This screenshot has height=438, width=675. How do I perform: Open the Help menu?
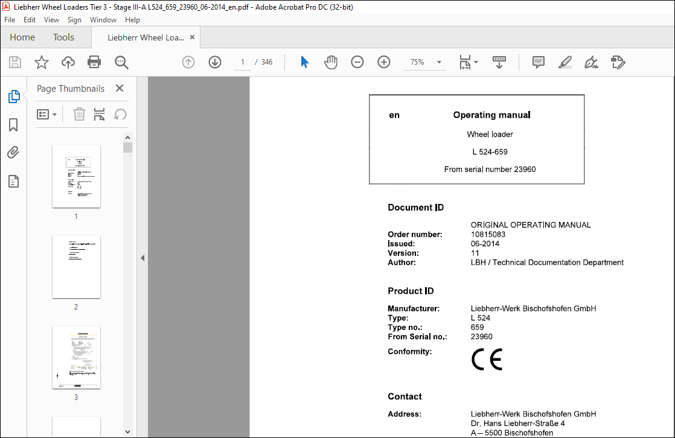[x=132, y=20]
